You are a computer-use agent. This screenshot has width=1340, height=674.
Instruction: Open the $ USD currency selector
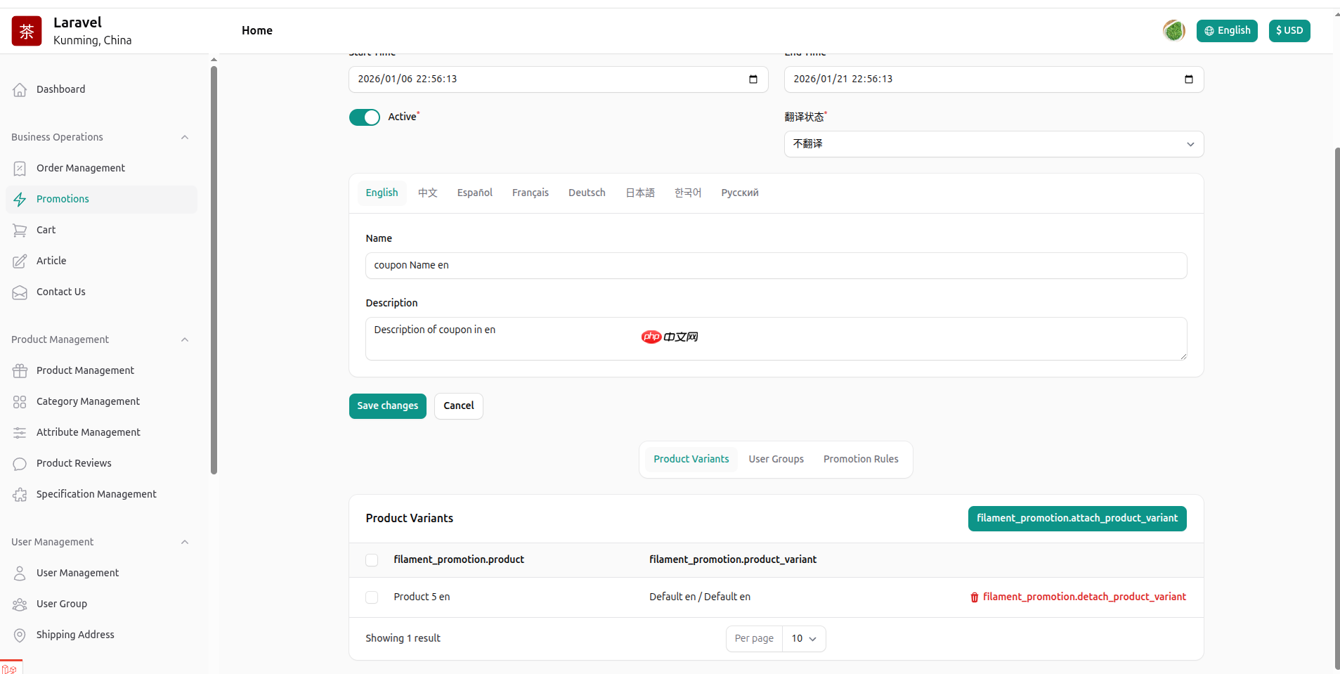(x=1289, y=30)
